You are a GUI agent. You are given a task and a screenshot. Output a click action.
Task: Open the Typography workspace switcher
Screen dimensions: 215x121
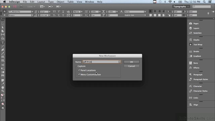pyautogui.click(x=181, y=7)
